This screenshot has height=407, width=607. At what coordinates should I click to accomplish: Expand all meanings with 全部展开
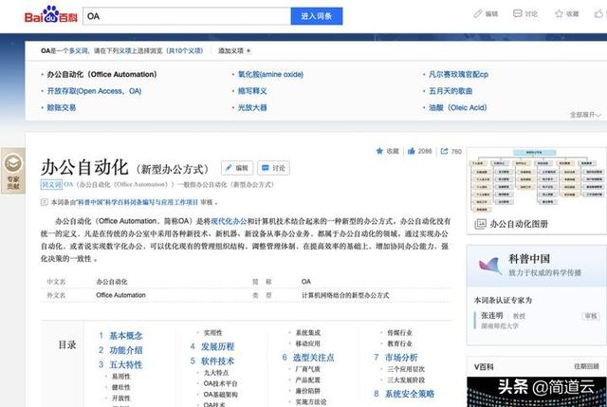(585, 114)
